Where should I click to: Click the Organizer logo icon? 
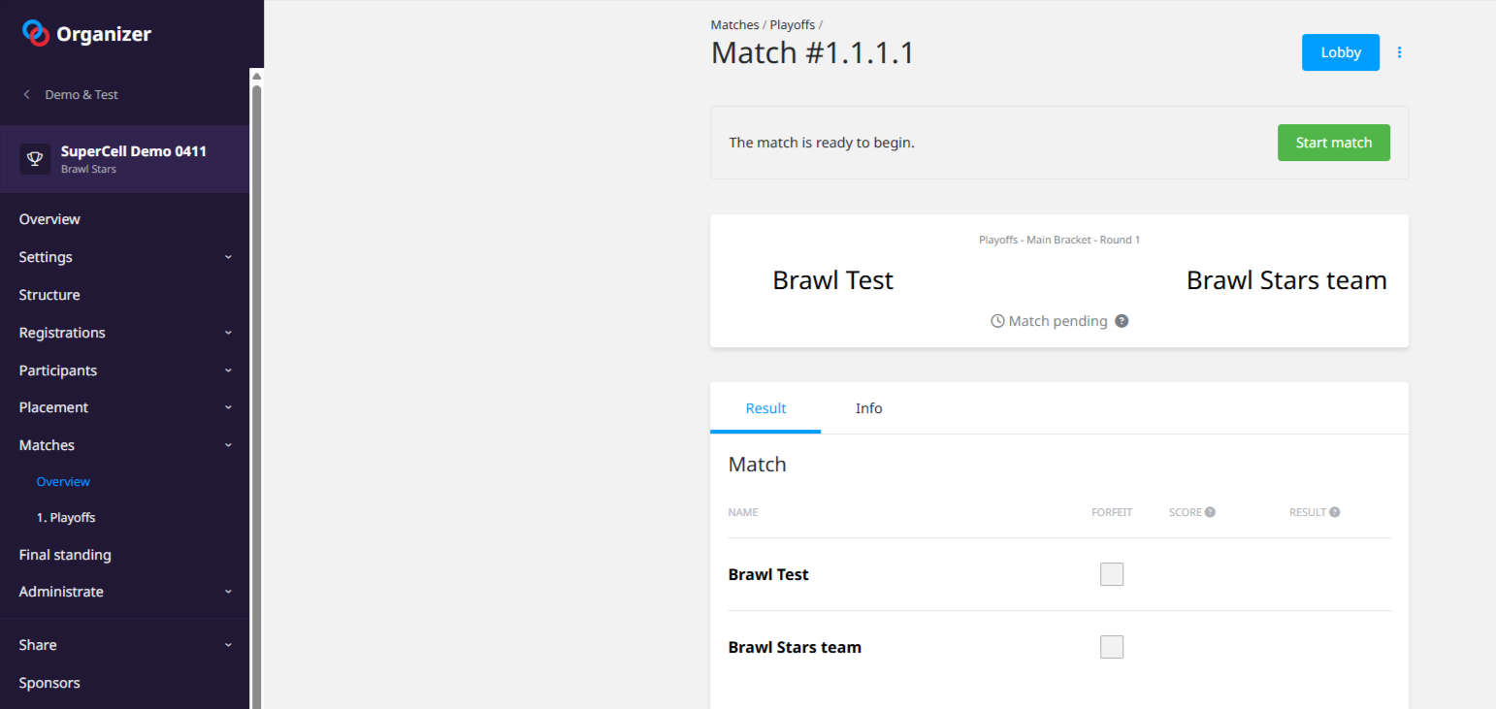pos(36,34)
